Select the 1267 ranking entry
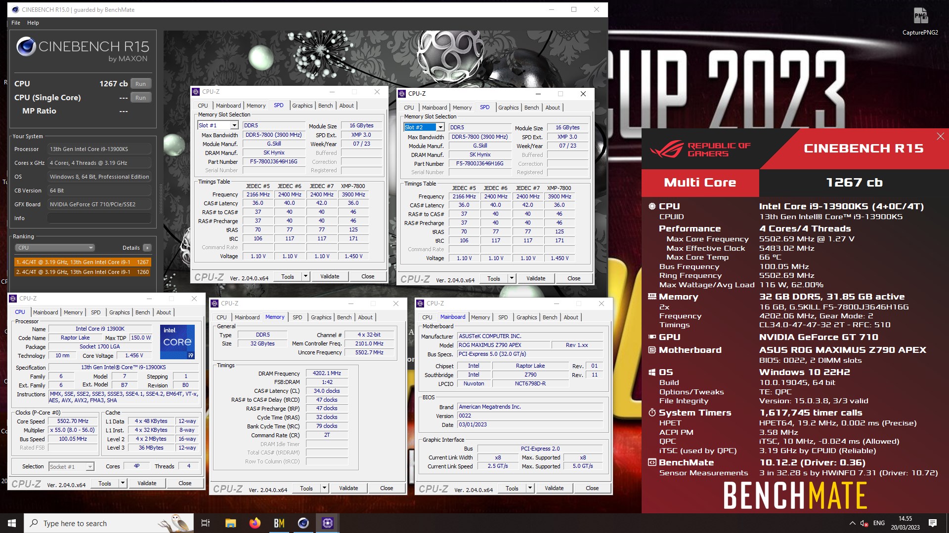The width and height of the screenshot is (949, 533). [x=83, y=262]
